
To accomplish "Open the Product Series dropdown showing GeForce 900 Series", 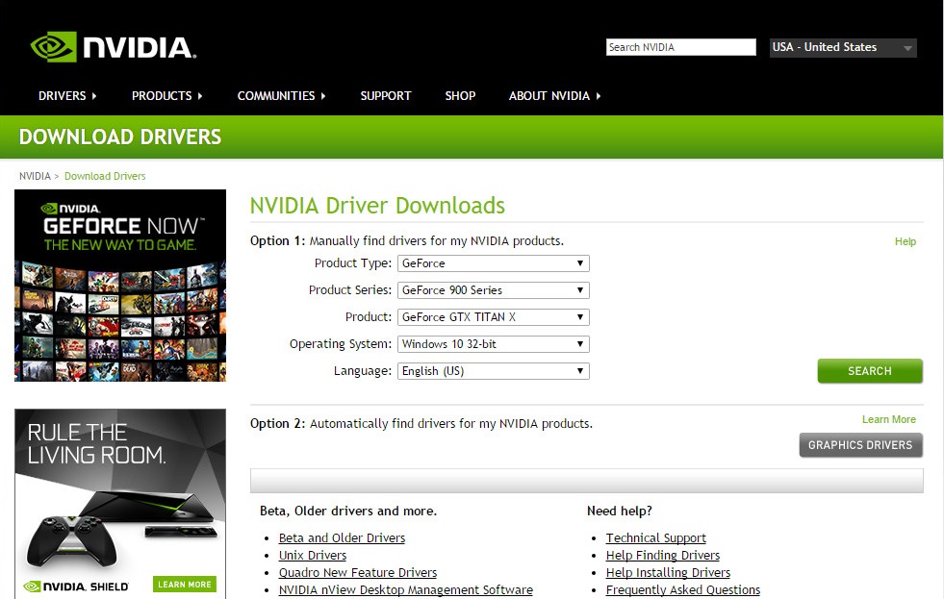I will click(493, 290).
